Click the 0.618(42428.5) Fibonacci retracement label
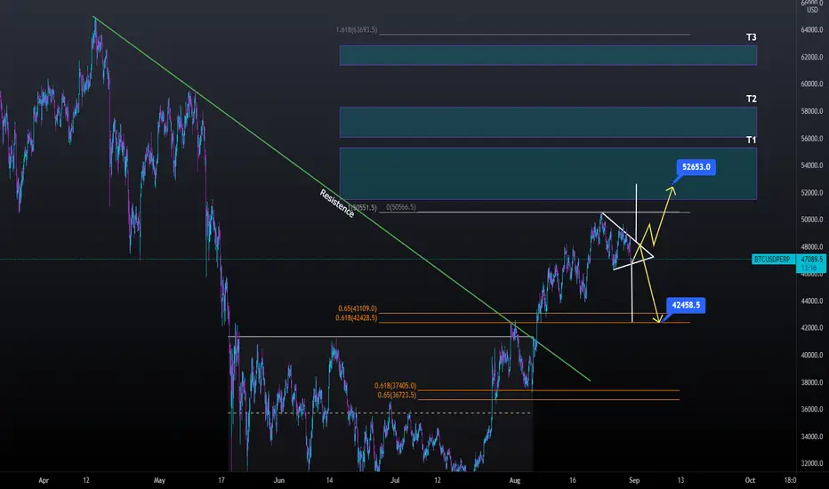The image size is (829, 489). (x=357, y=318)
